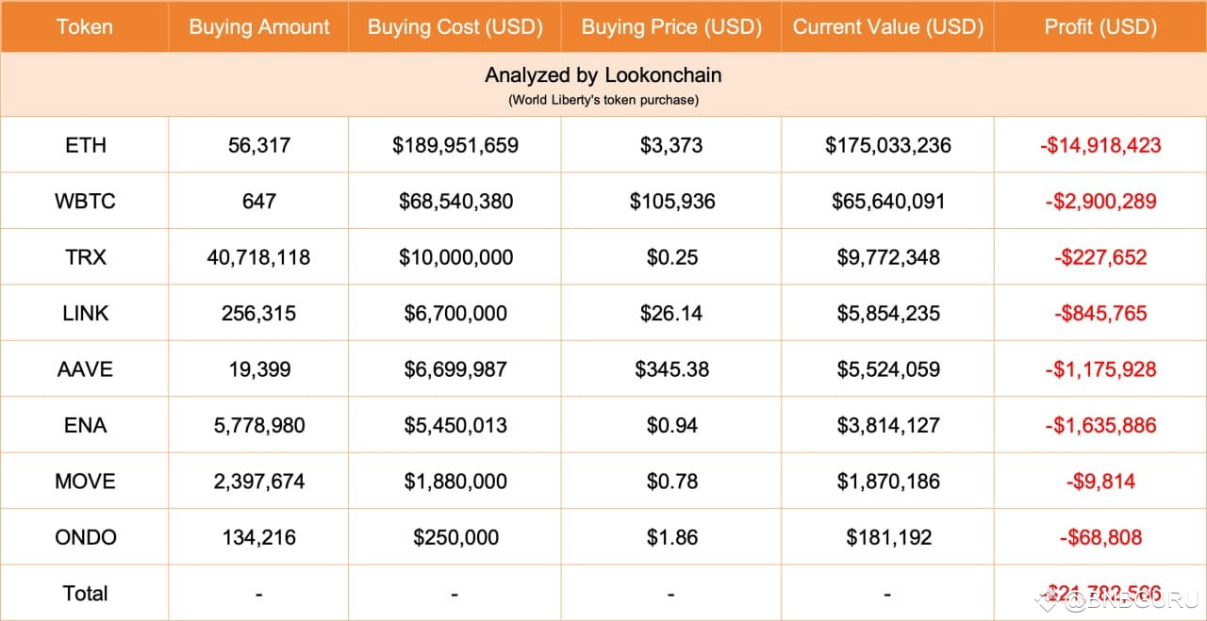Select the MOVE profit -$9,814 cell
This screenshot has width=1207, height=621.
[1100, 481]
